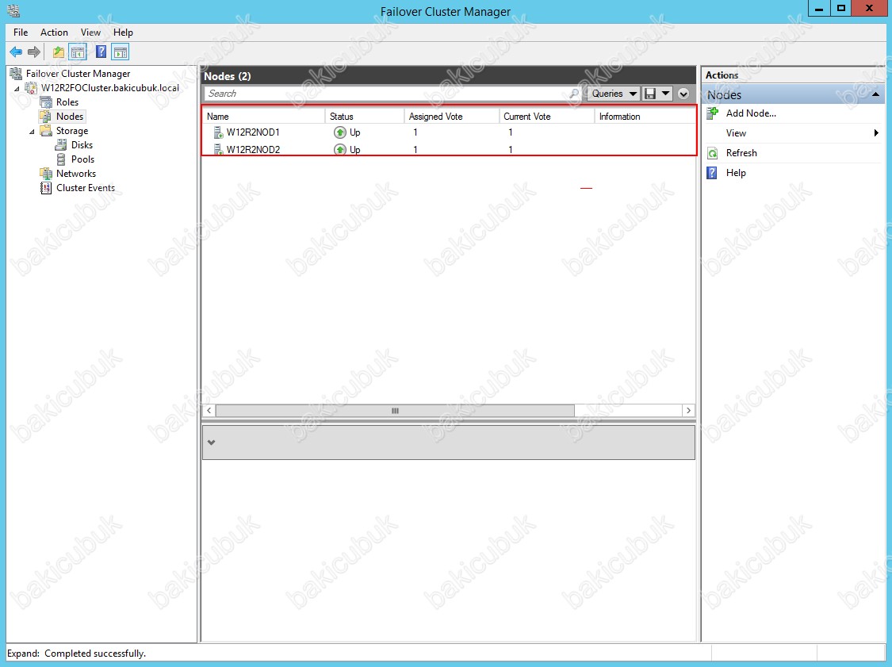Sort by the Name column header
892x667 pixels.
[x=264, y=117]
